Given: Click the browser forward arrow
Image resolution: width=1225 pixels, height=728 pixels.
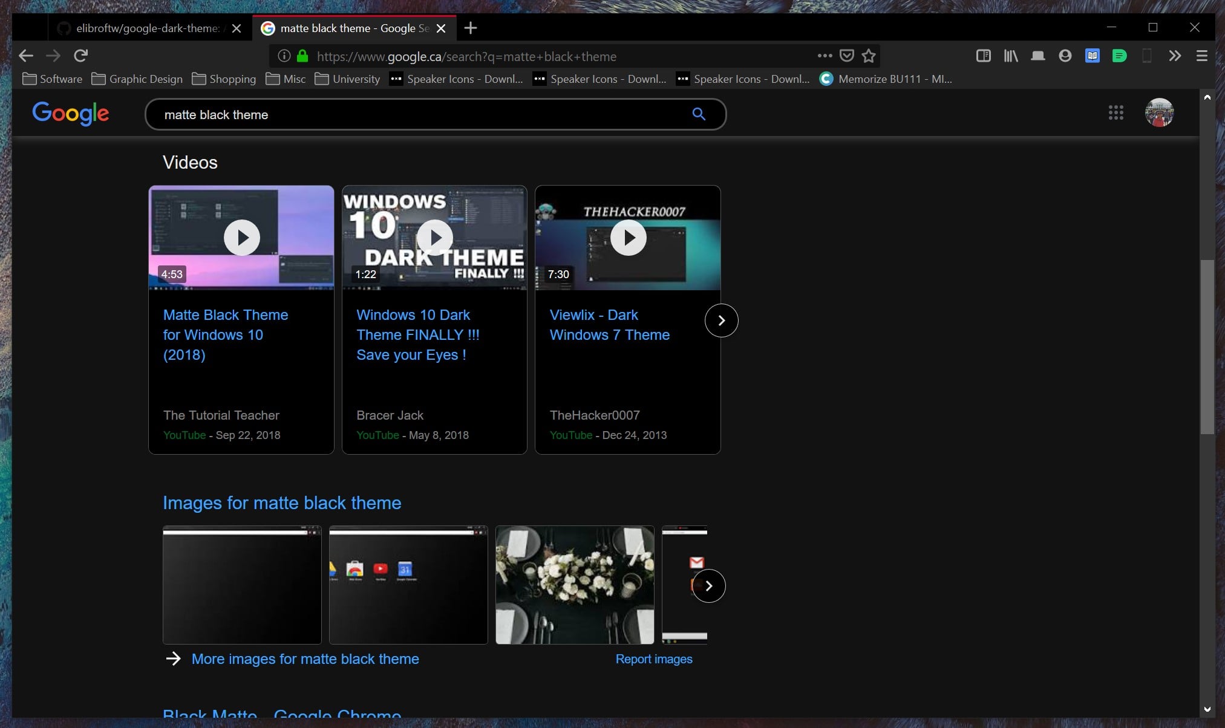Looking at the screenshot, I should pos(53,56).
